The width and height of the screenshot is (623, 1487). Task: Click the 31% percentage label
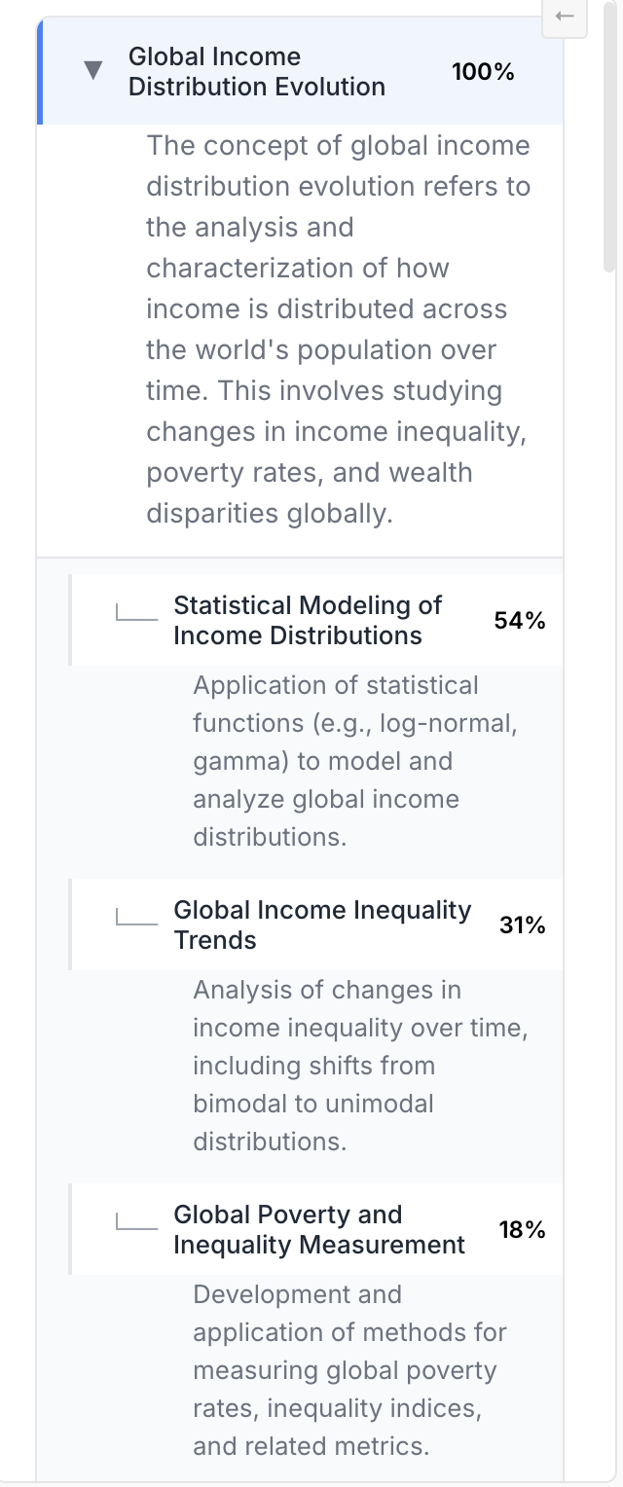[522, 925]
